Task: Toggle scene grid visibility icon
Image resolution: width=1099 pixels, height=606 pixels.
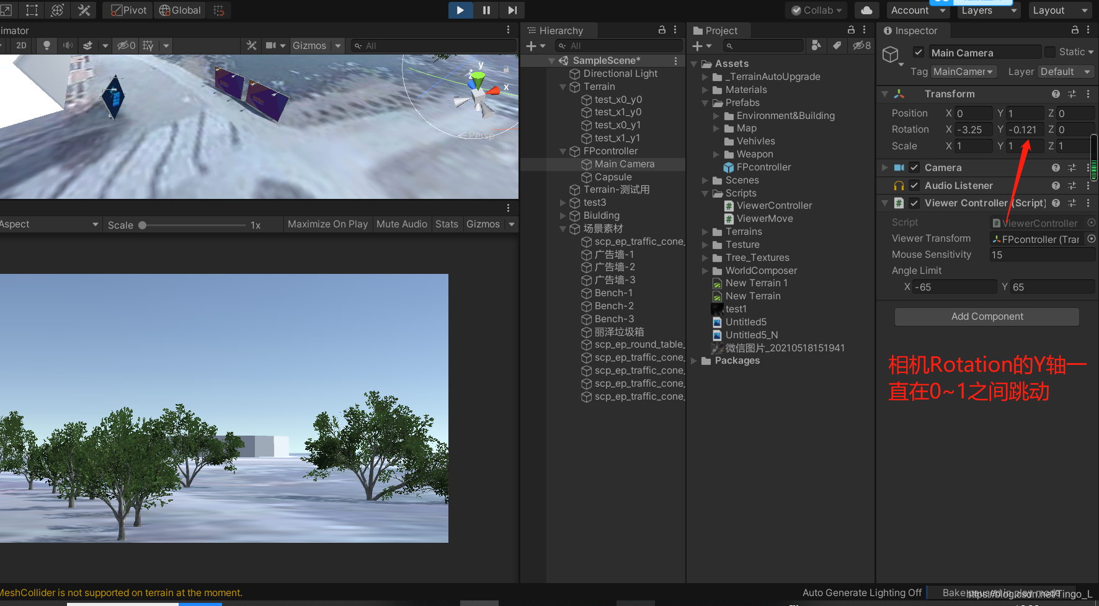Action: pos(148,45)
